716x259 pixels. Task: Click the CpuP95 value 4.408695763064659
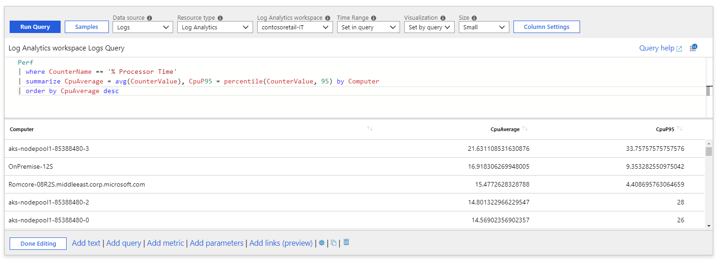655,184
